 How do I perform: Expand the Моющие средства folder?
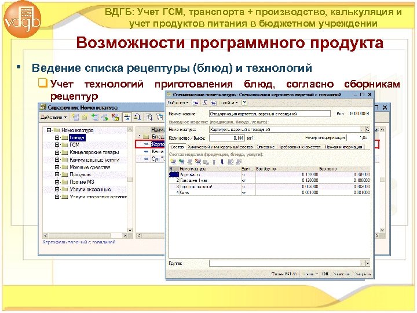coord(57,167)
